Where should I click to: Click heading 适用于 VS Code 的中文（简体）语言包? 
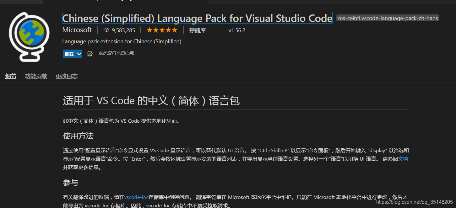[x=151, y=101]
